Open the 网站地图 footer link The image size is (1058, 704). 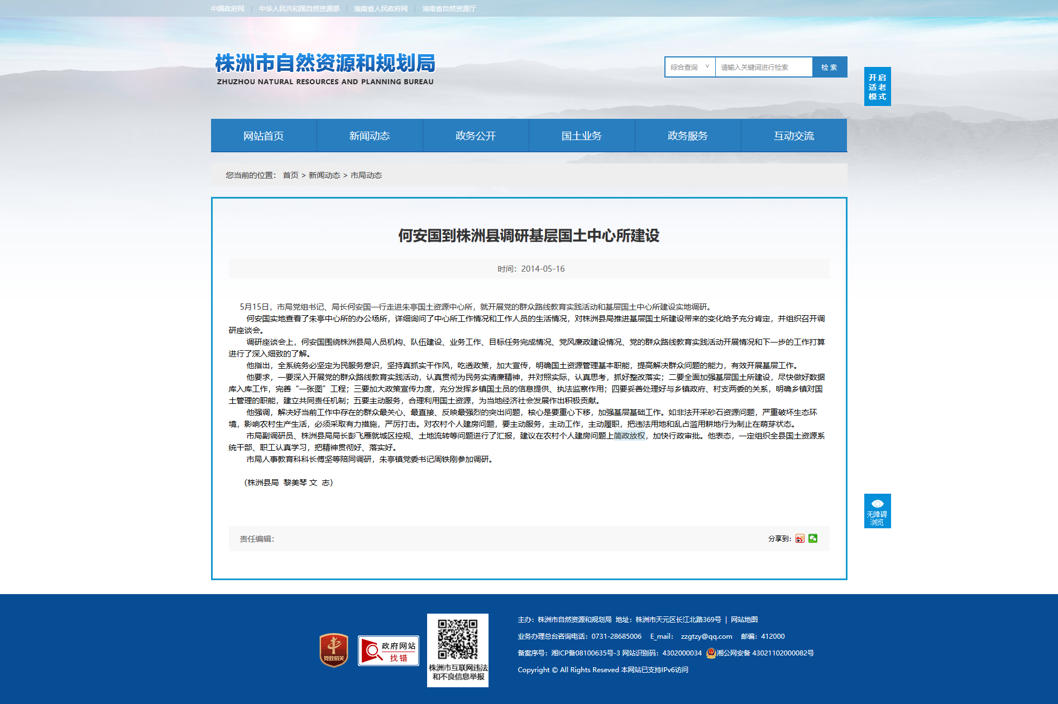[x=744, y=619]
